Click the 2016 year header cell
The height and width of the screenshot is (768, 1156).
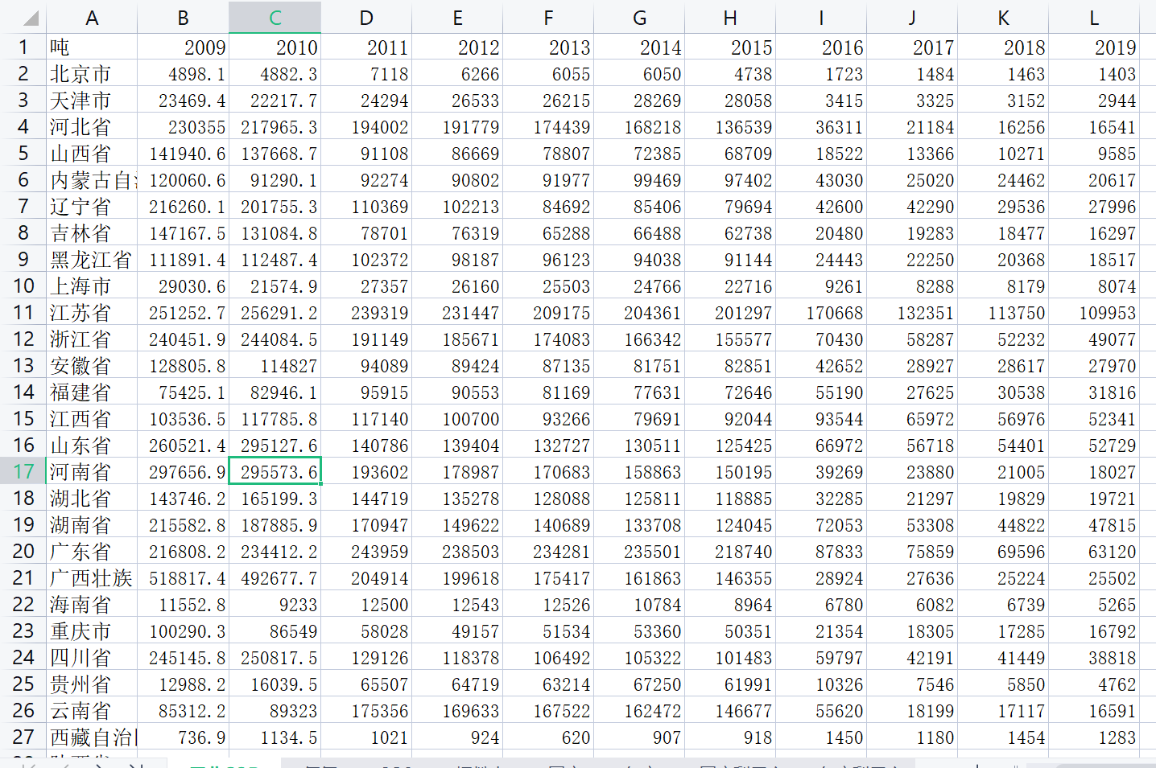coord(821,47)
